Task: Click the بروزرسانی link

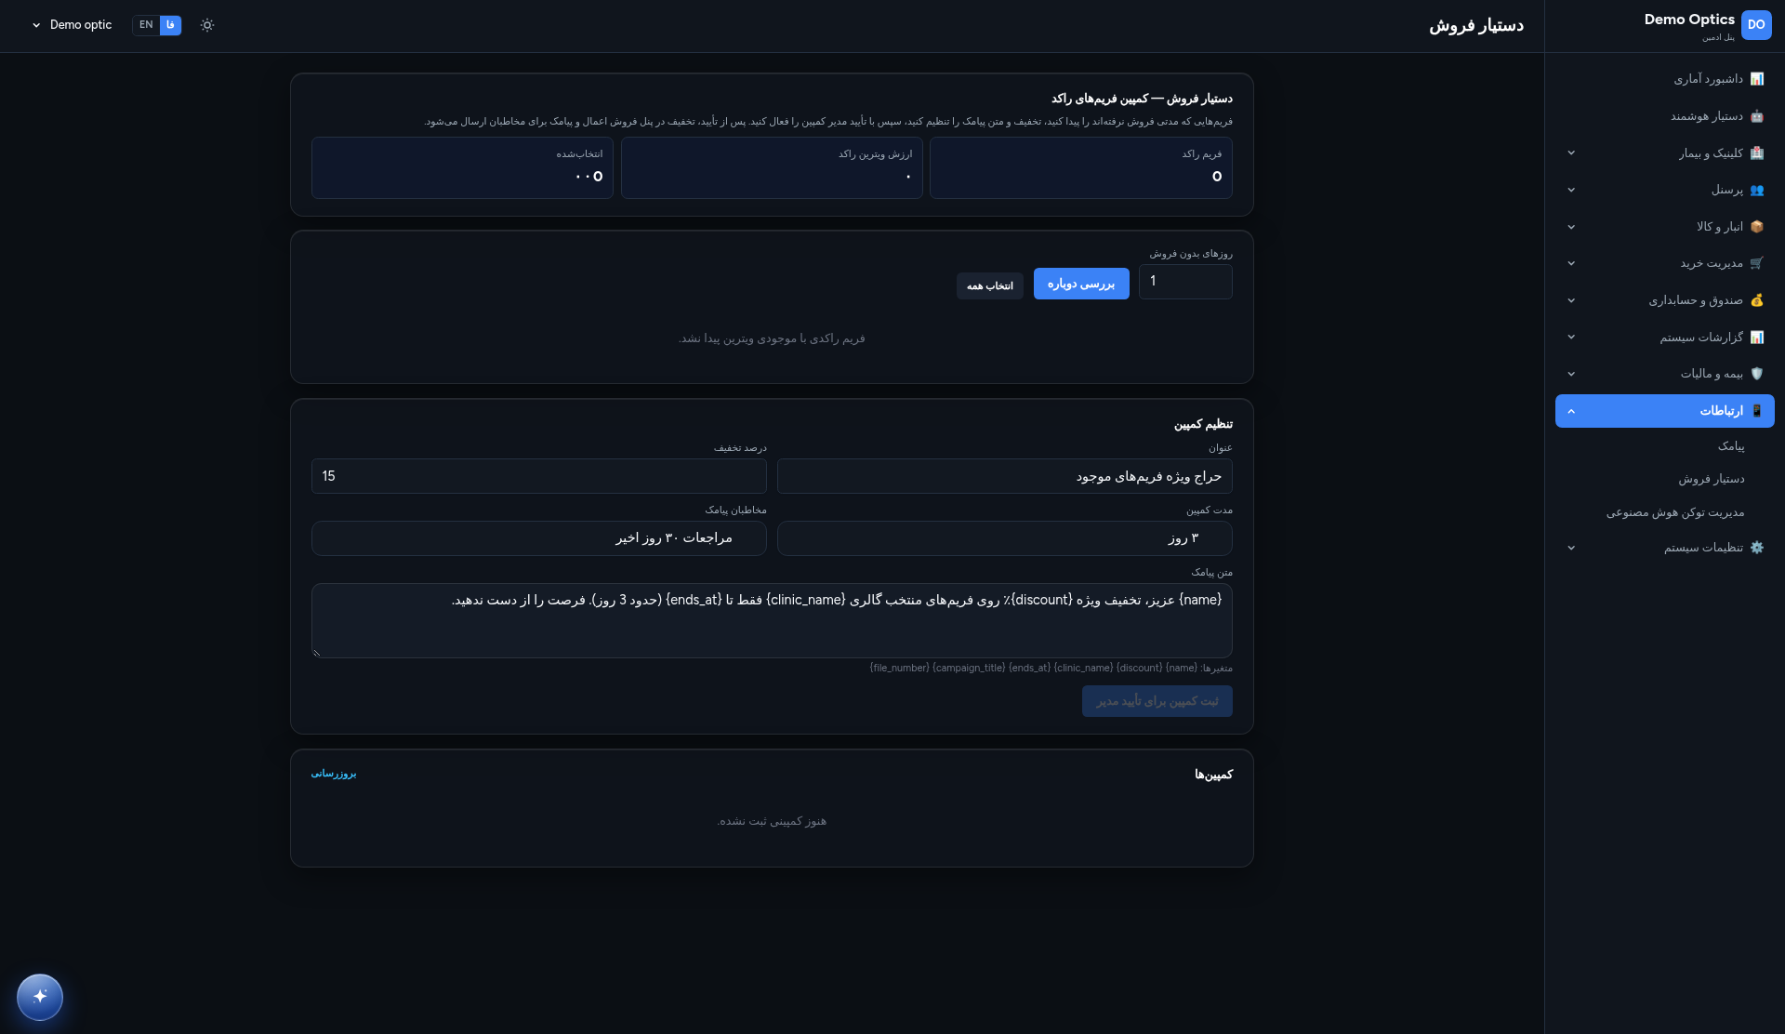Action: (334, 774)
